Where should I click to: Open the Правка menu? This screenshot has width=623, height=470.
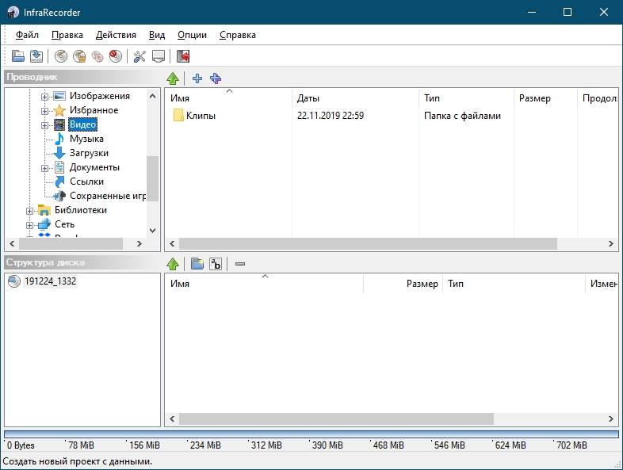tap(67, 35)
